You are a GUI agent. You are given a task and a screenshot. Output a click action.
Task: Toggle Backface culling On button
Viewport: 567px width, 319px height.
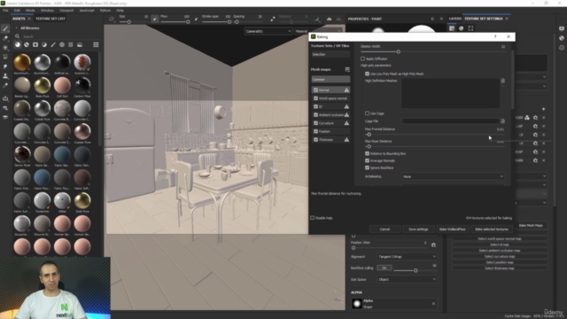coord(384,268)
